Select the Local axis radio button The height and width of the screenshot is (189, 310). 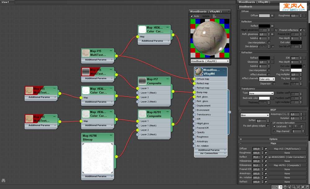[x=274, y=126]
